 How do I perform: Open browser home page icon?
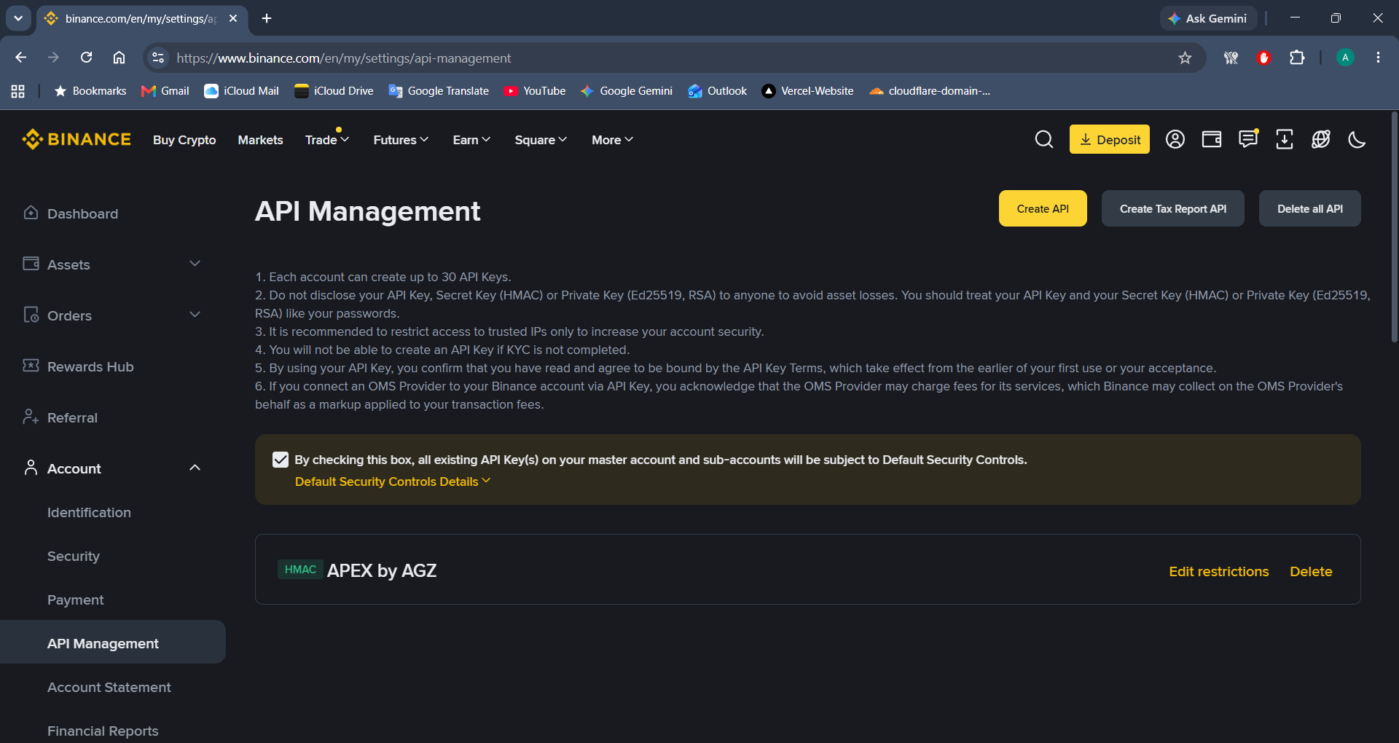119,58
